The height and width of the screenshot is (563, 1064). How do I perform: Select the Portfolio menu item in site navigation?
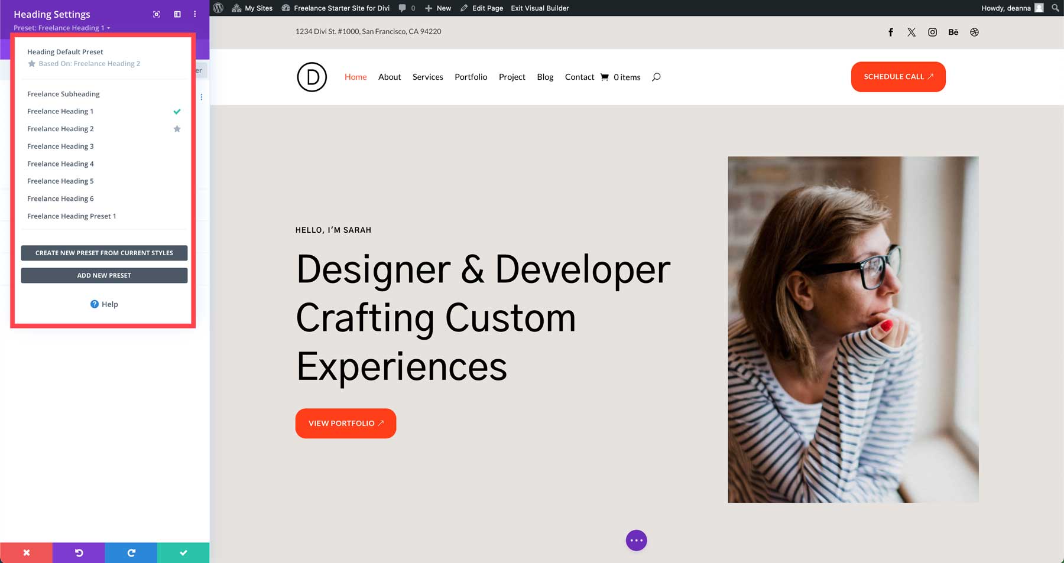tap(471, 77)
